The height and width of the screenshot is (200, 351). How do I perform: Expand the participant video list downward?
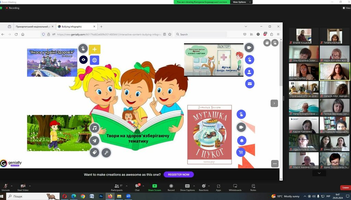319,173
